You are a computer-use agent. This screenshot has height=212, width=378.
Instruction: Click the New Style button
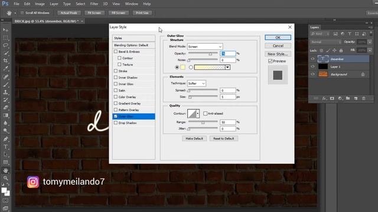click(x=278, y=54)
